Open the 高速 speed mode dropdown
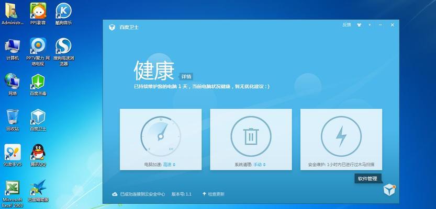This screenshot has height=209, width=436. (169, 165)
